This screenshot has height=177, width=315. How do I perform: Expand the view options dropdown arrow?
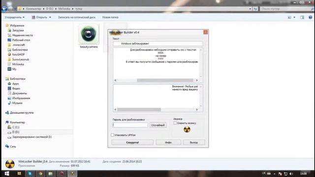pyautogui.click(x=294, y=18)
